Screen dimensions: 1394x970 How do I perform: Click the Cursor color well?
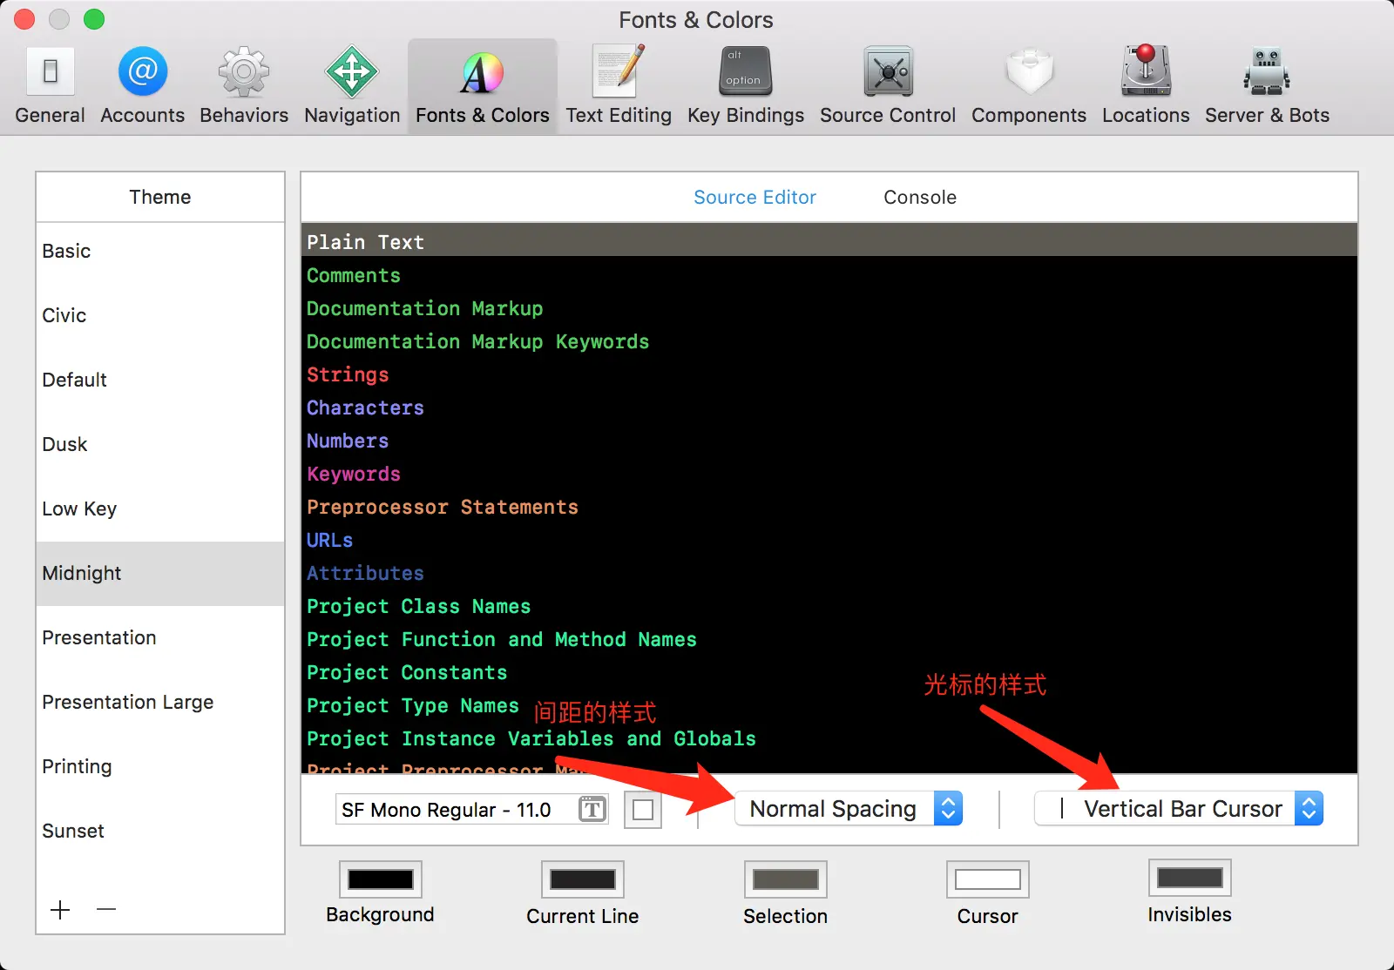click(988, 879)
